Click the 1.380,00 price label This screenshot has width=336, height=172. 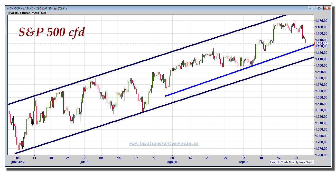[321, 78]
